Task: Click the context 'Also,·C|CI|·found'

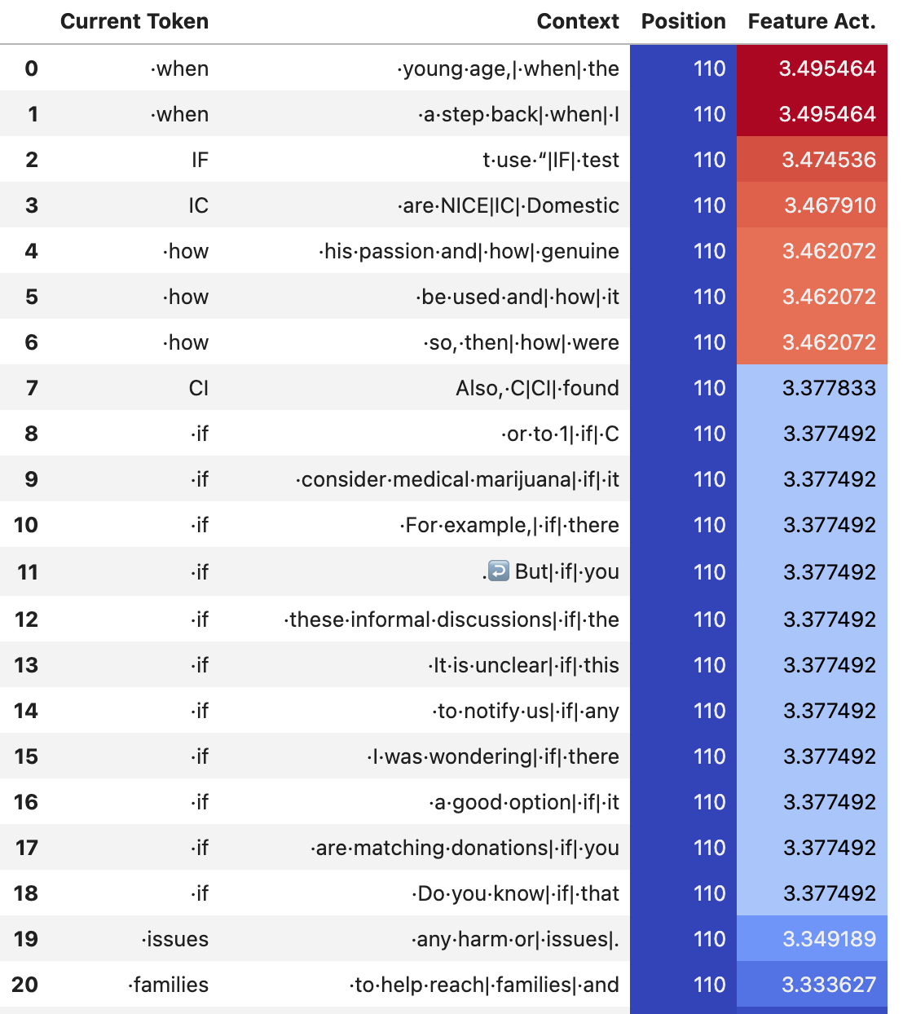Action: coord(537,388)
